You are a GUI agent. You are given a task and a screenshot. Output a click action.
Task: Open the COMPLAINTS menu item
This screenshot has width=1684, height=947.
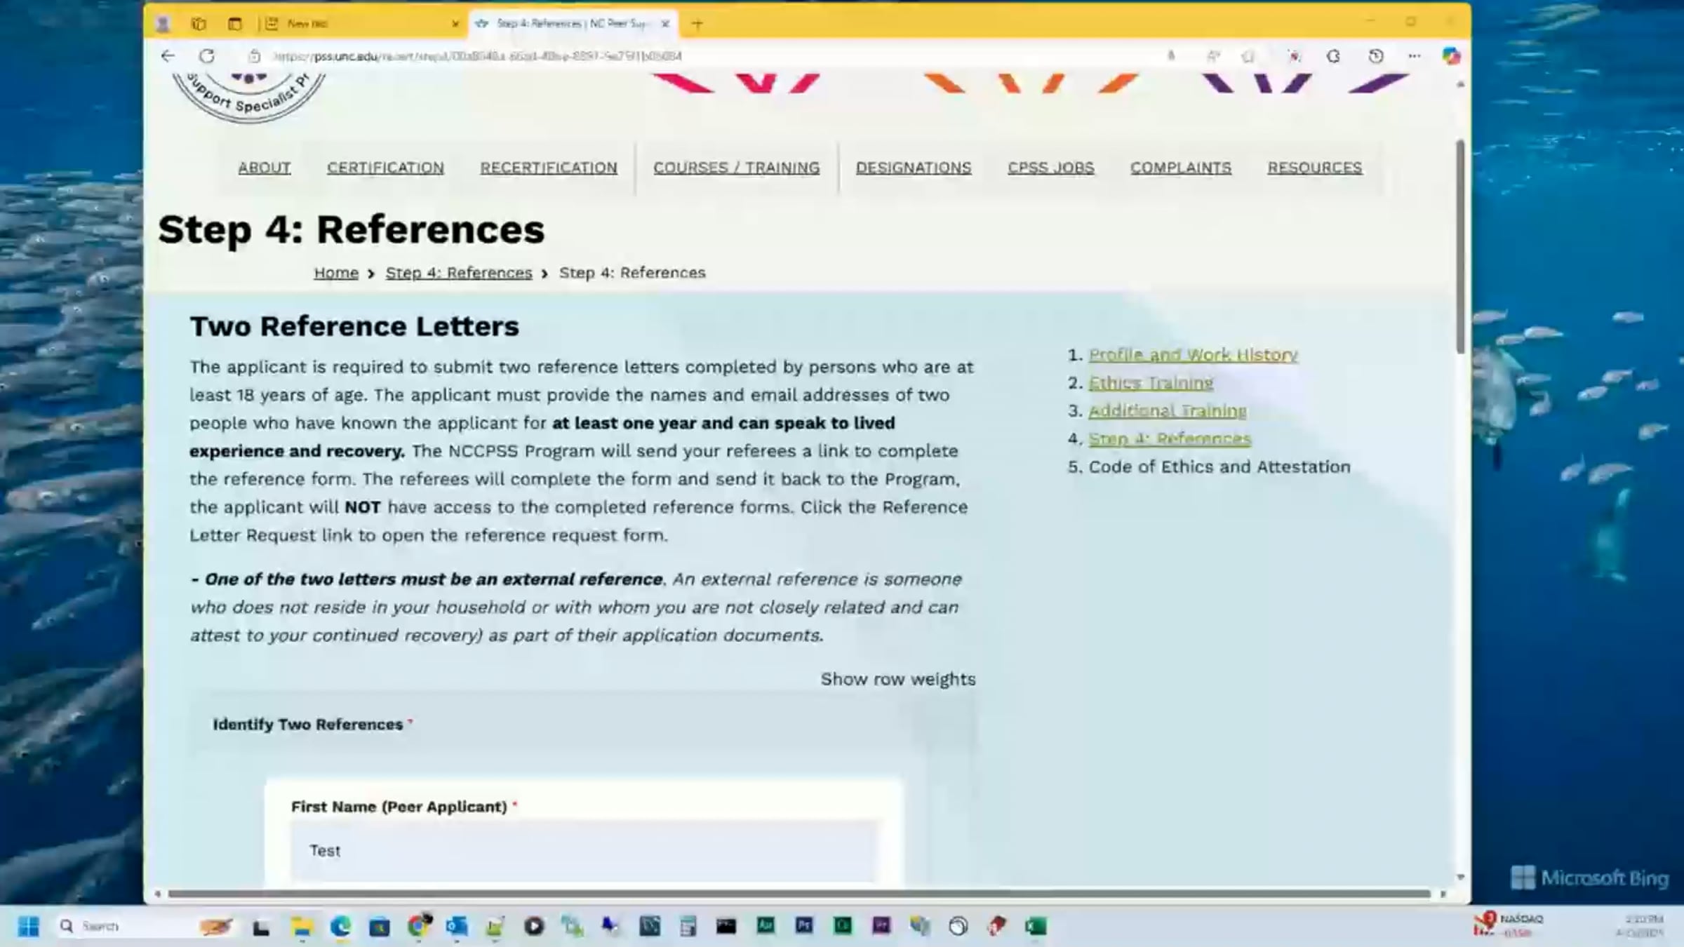[x=1181, y=168]
